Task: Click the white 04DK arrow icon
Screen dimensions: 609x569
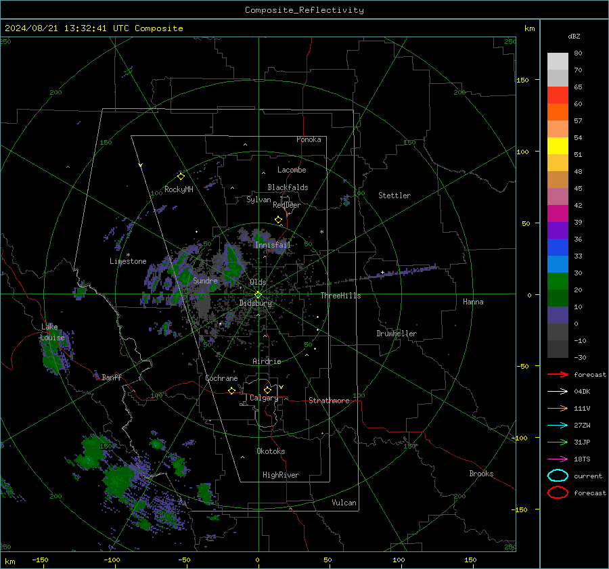Action: (x=558, y=391)
